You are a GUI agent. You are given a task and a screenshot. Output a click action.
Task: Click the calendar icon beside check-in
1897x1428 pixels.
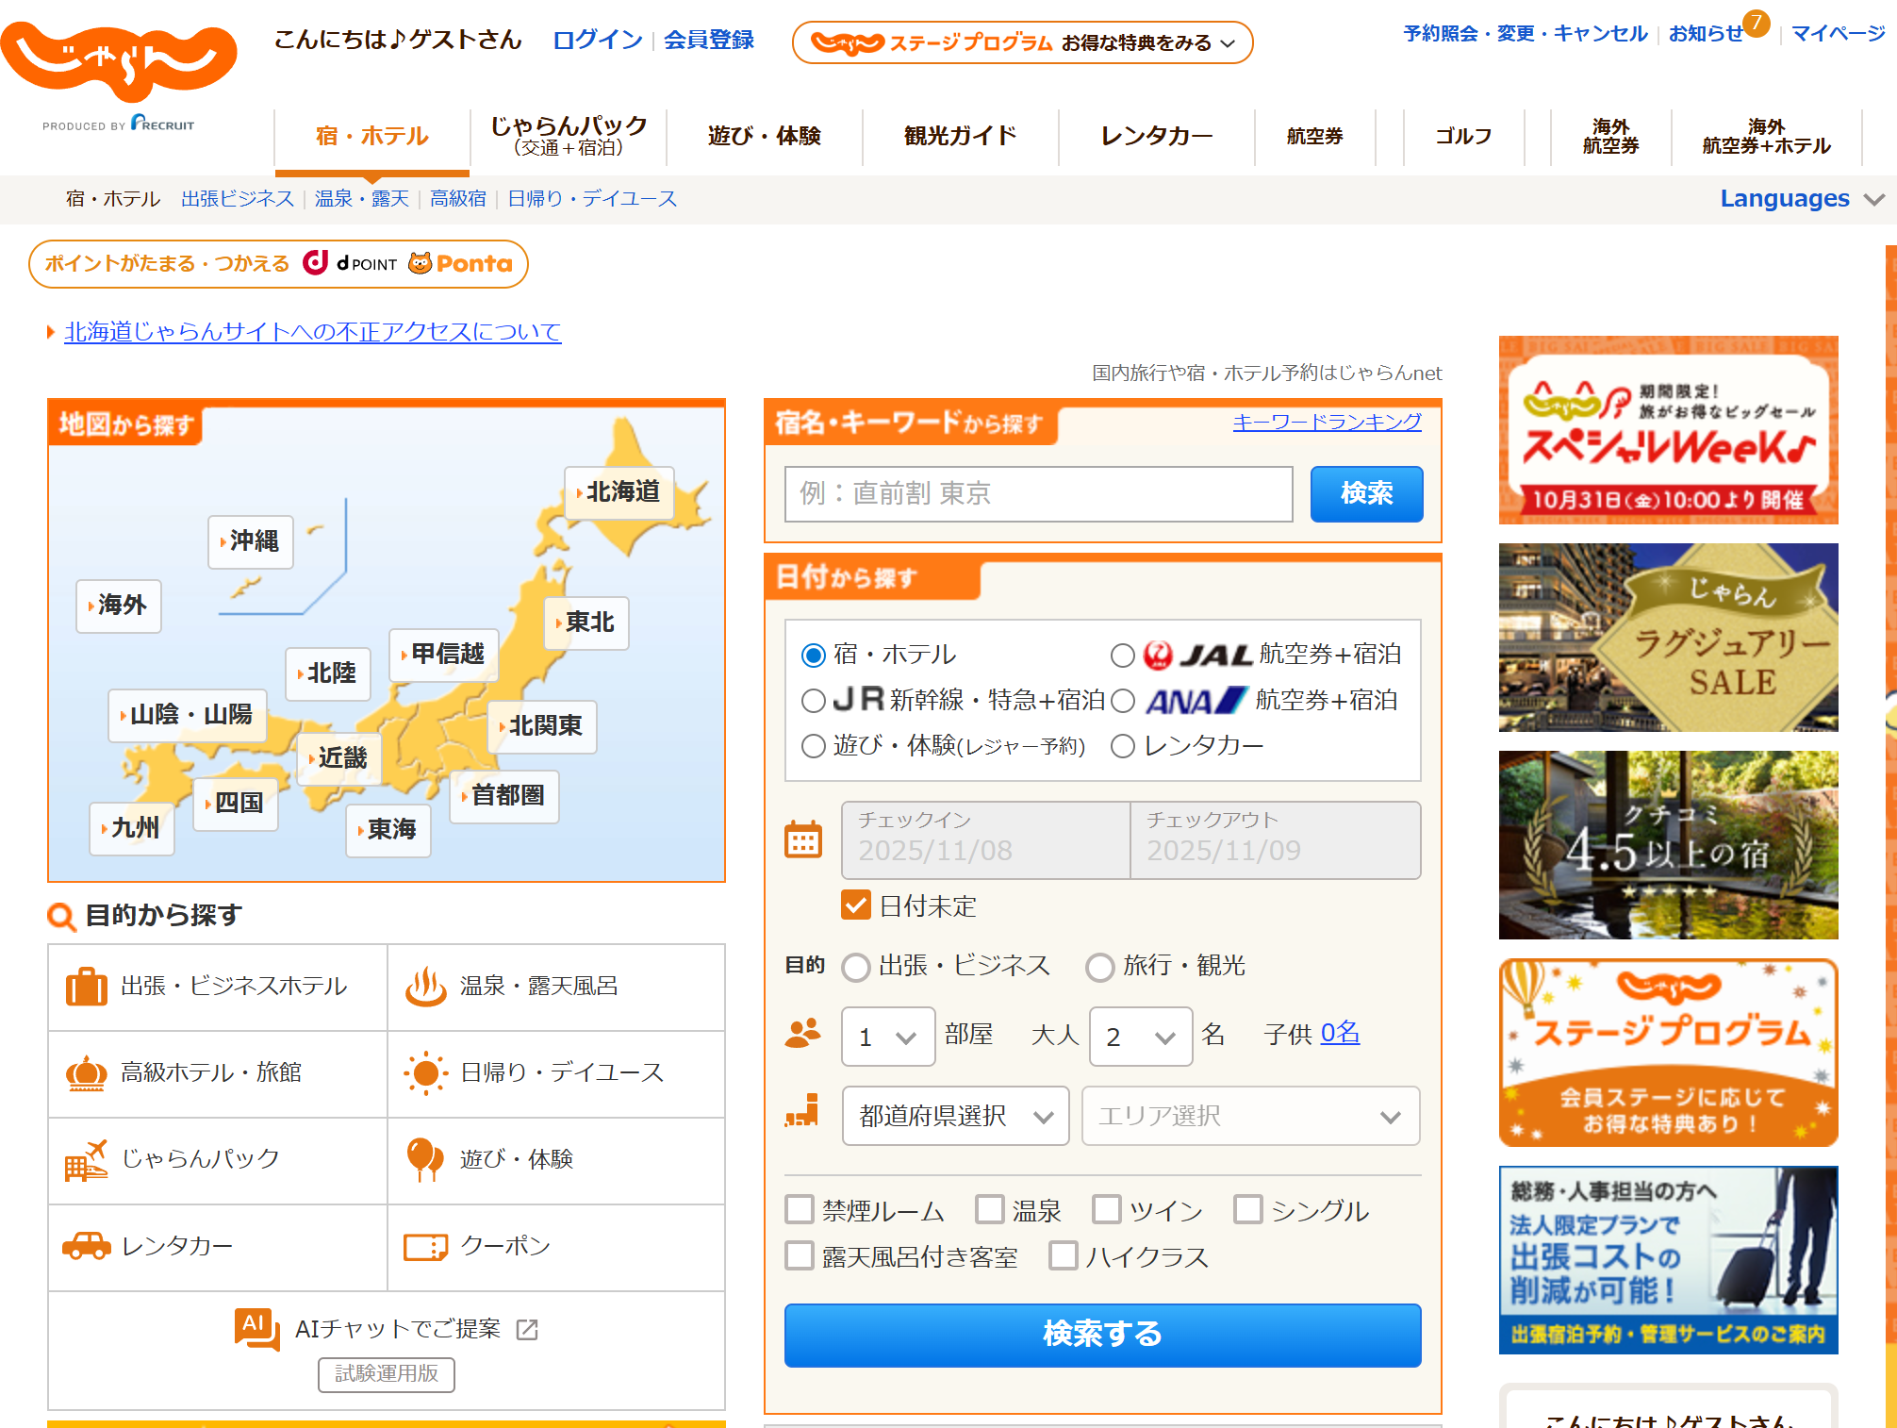click(803, 839)
